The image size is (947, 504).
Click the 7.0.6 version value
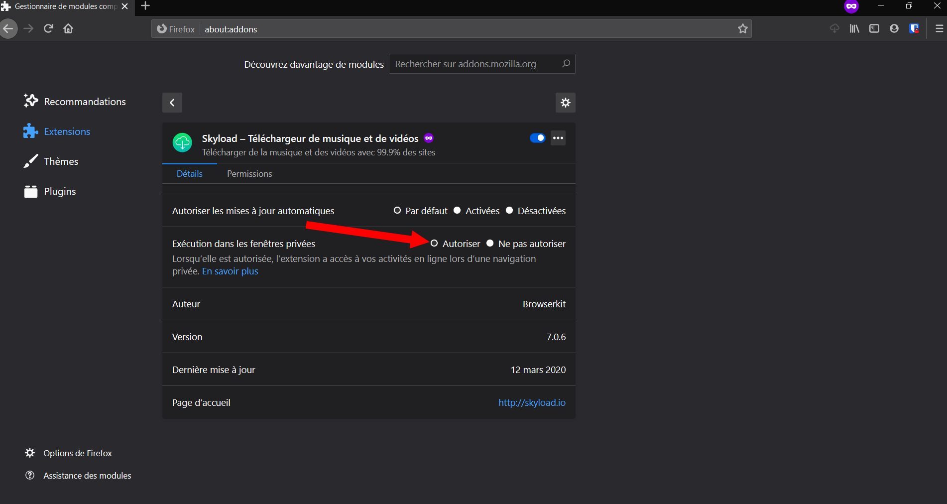click(556, 337)
